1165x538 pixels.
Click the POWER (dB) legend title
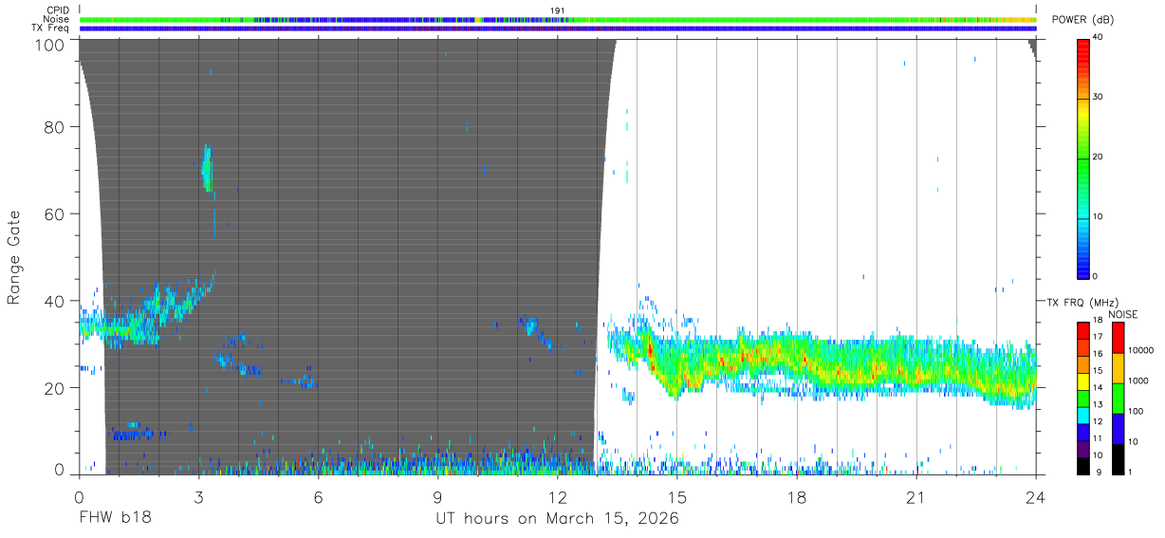pyautogui.click(x=1083, y=20)
